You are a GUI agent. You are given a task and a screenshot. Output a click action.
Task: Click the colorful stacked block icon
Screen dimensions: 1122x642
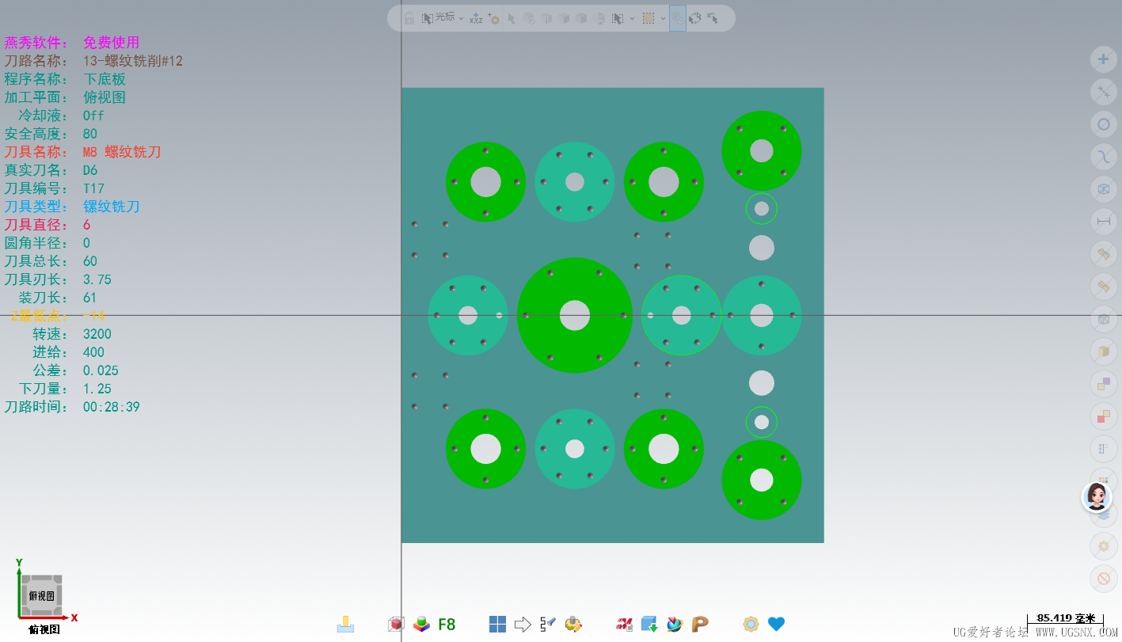click(422, 625)
